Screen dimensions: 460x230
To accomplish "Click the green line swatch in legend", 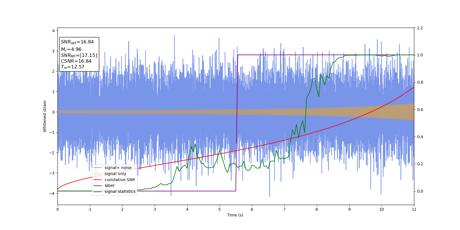I will 98,192.
